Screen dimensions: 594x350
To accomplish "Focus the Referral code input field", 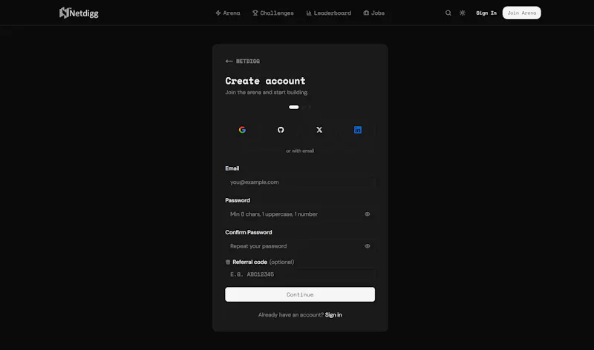I will (x=300, y=274).
